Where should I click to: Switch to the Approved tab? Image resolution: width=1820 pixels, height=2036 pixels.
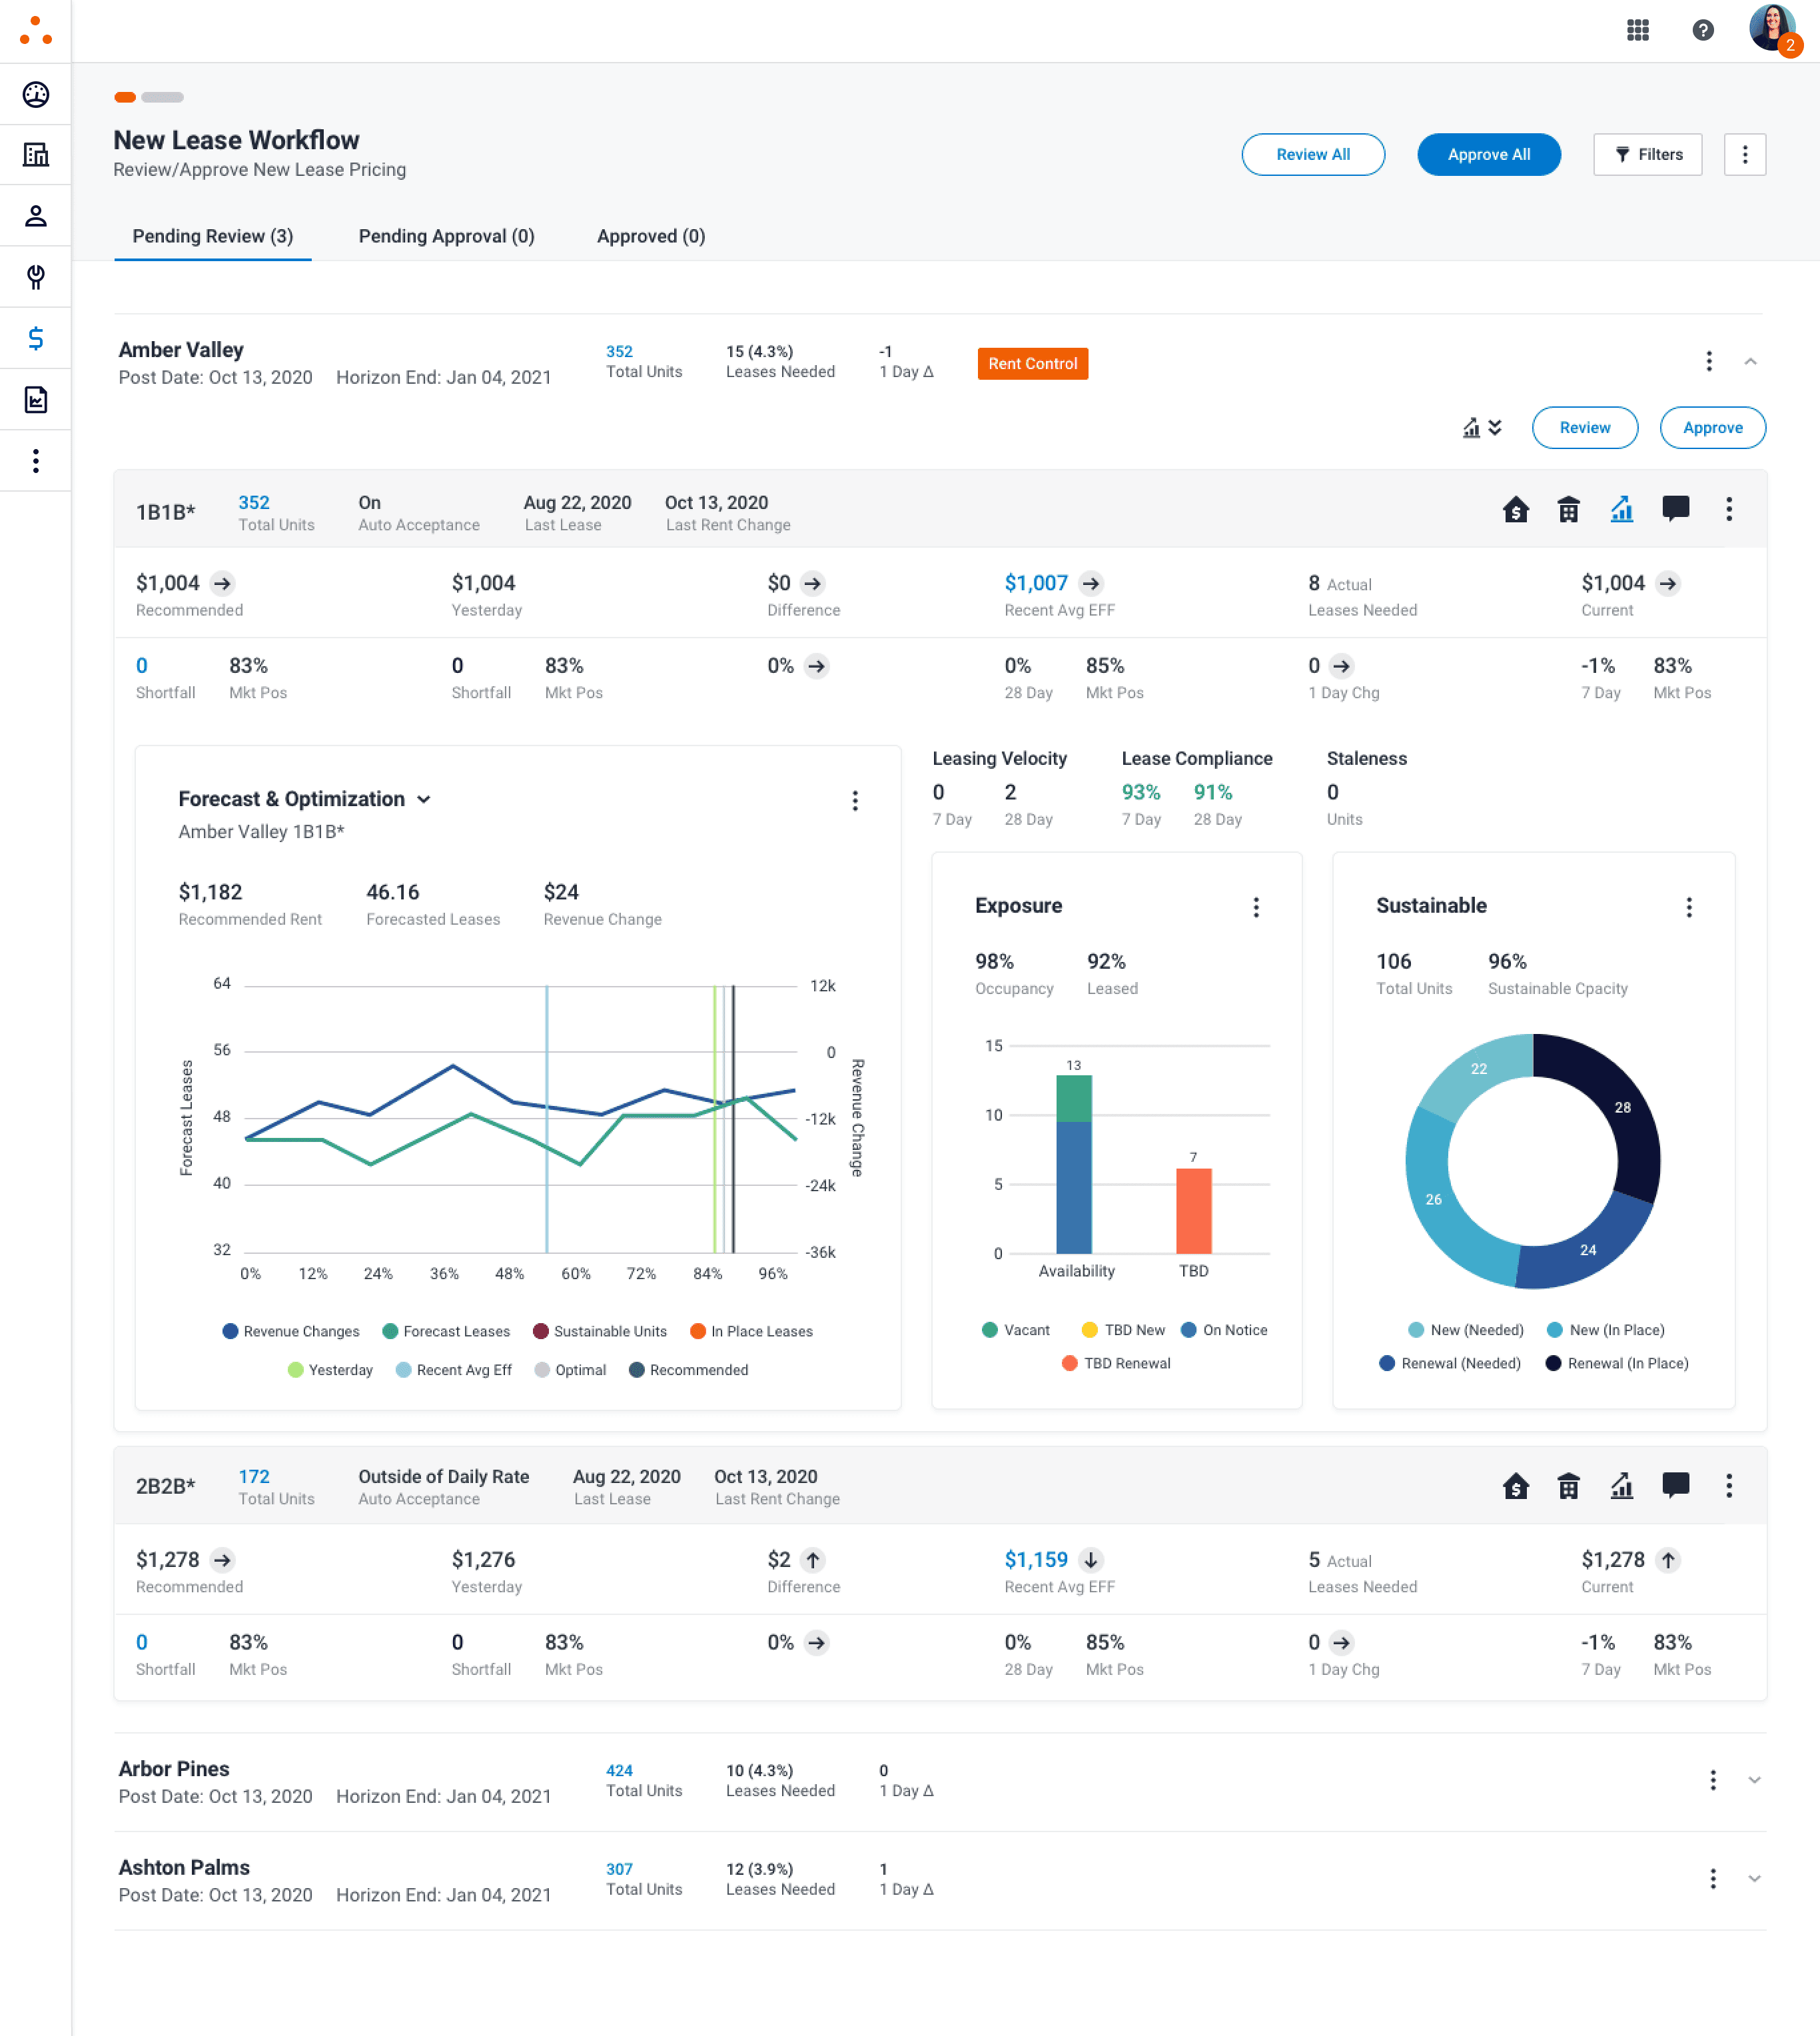(x=650, y=236)
